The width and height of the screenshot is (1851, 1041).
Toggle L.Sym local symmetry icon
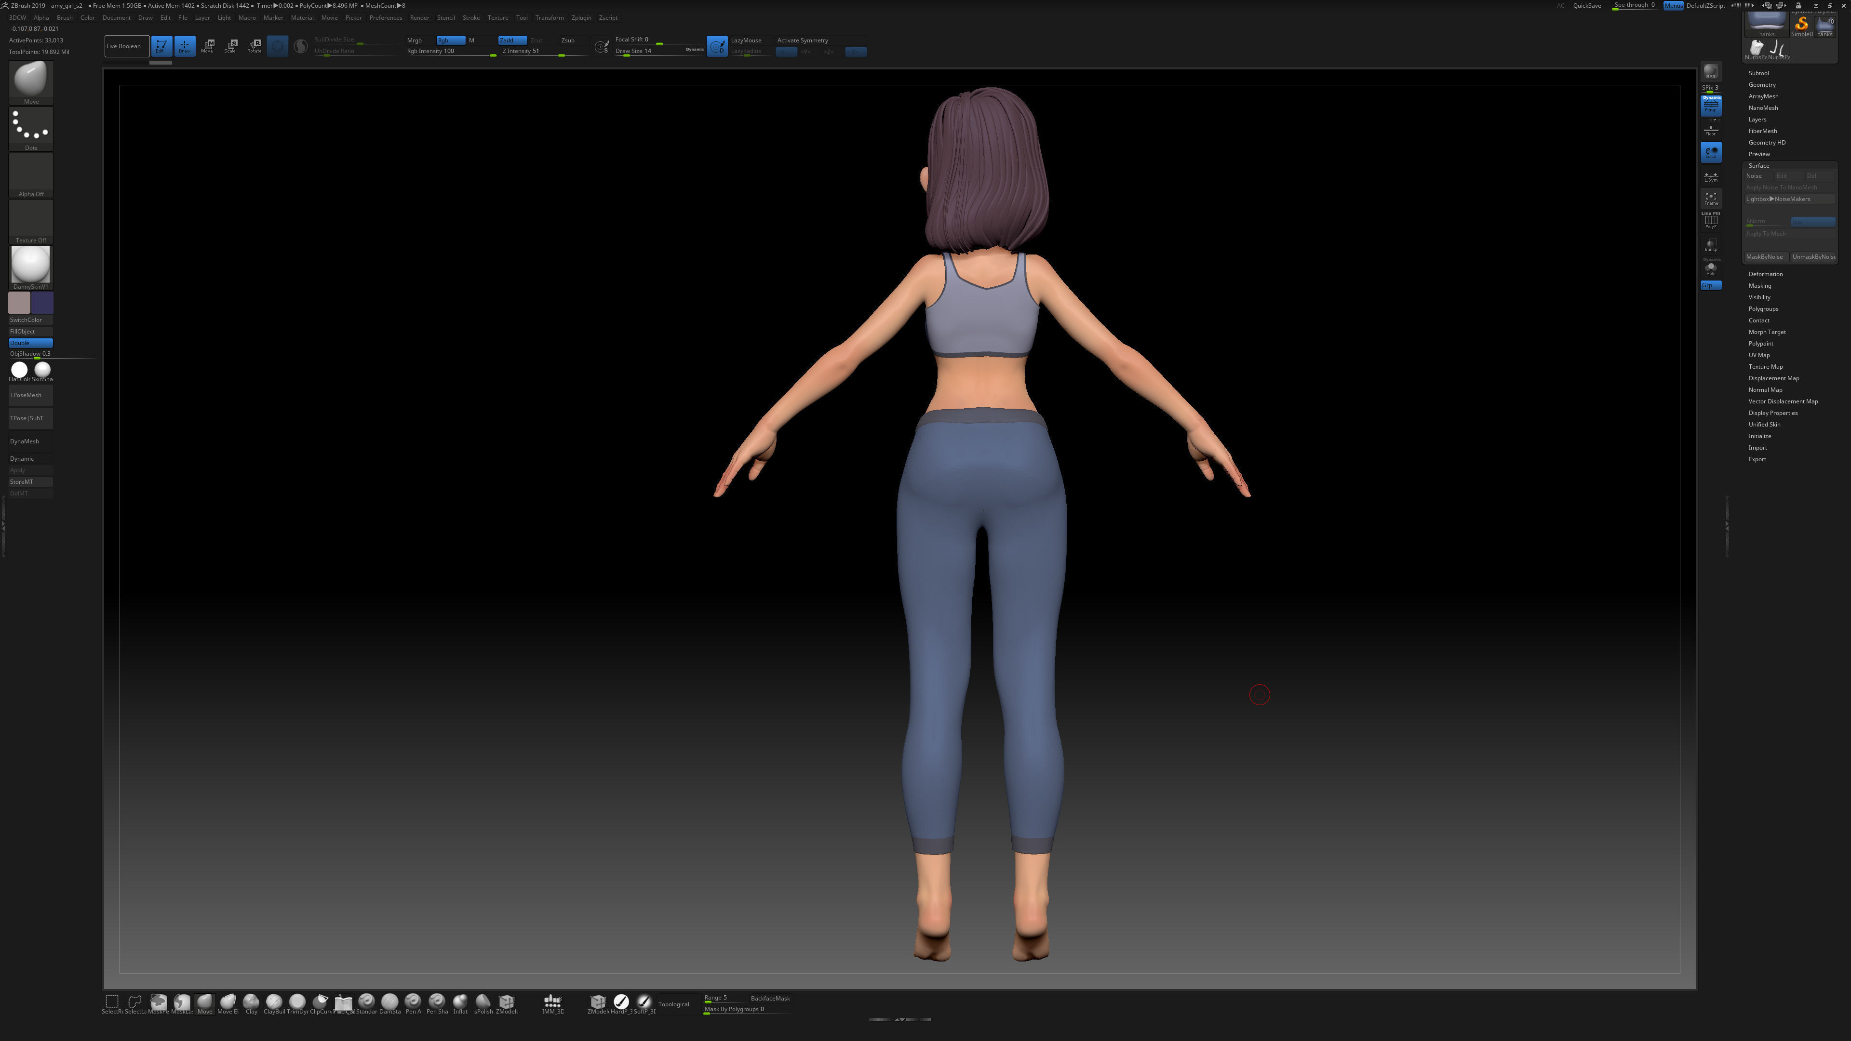[x=1710, y=176]
